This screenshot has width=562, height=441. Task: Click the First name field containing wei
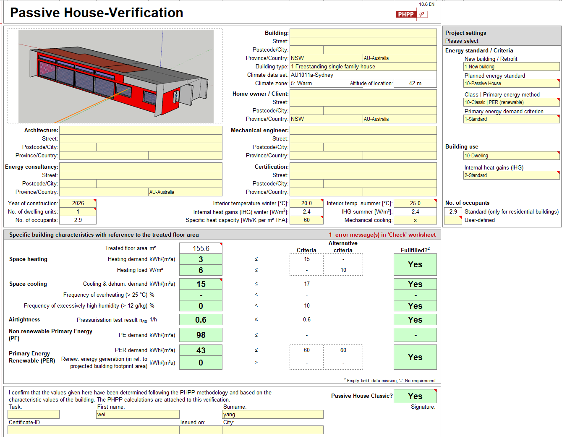pyautogui.click(x=138, y=415)
